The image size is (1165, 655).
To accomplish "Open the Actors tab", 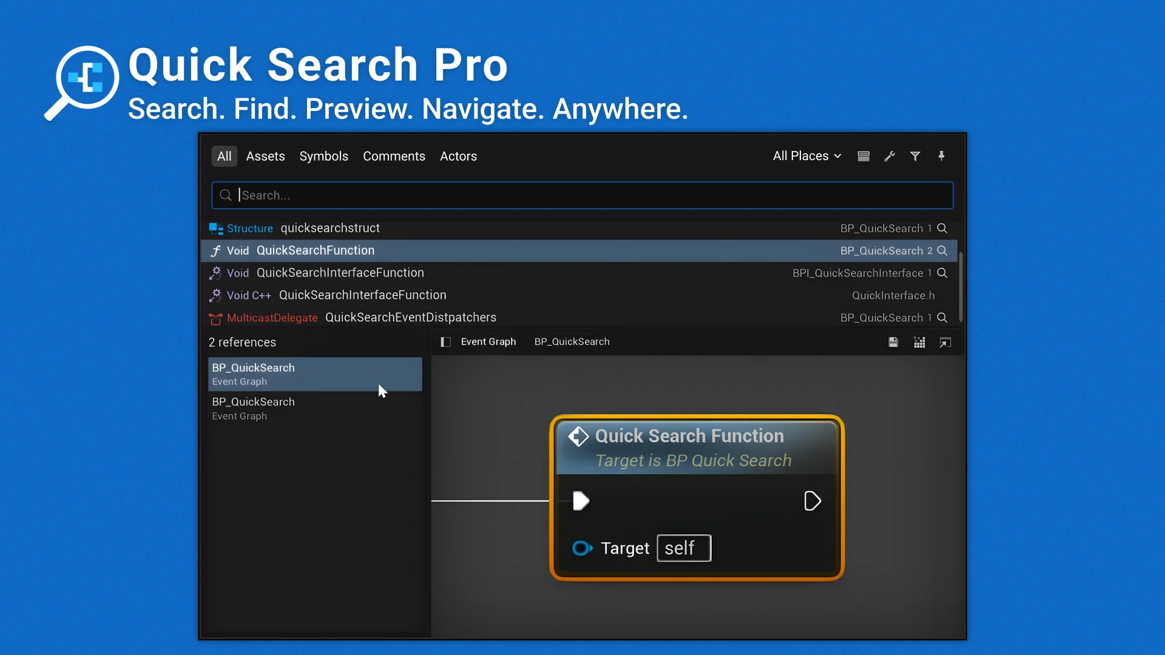I will [x=458, y=156].
